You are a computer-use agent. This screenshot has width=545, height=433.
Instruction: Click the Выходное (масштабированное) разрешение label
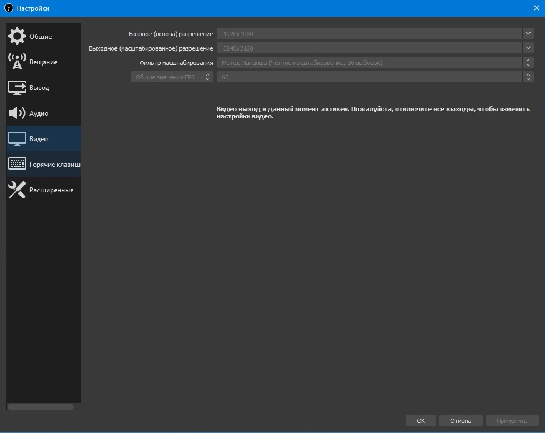pyautogui.click(x=151, y=48)
